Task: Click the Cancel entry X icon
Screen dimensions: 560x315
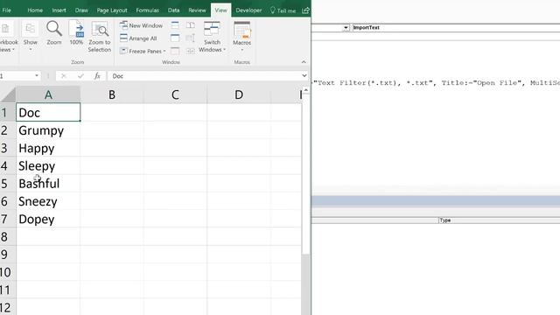Action: 64,76
